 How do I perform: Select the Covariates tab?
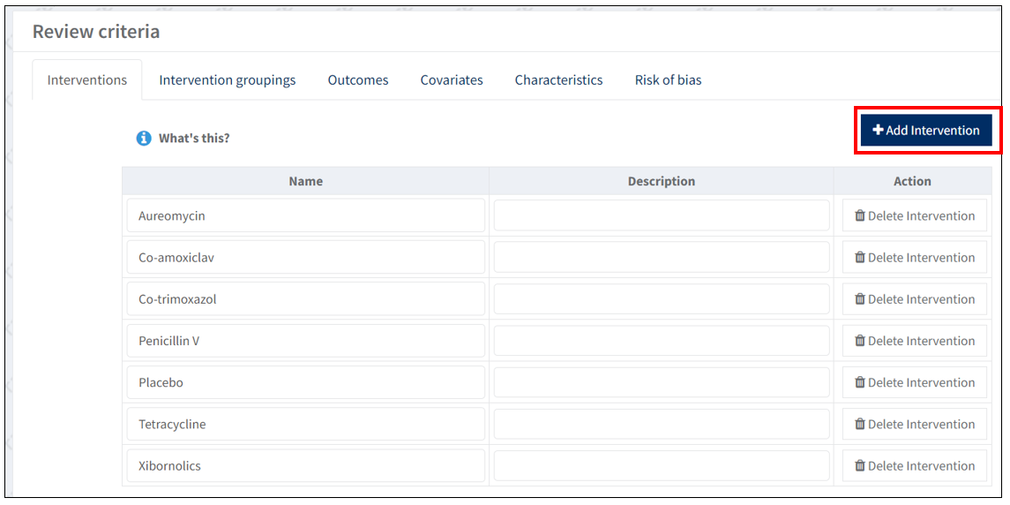(452, 80)
